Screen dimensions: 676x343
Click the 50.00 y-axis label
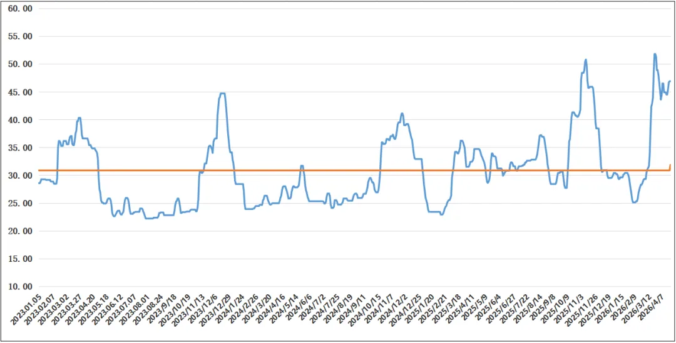tap(20, 64)
